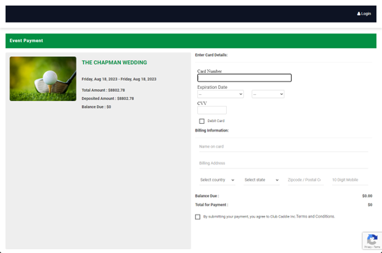Viewport: 382px width, 253px height.
Task: Click the Deposited Amount : $8802.78 text
Action: coord(108,99)
